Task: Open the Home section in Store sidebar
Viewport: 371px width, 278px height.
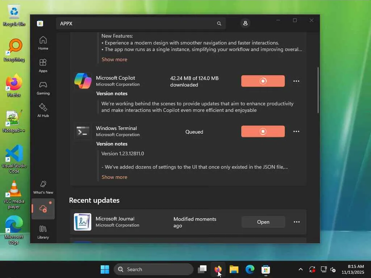Action: pyautogui.click(x=43, y=43)
